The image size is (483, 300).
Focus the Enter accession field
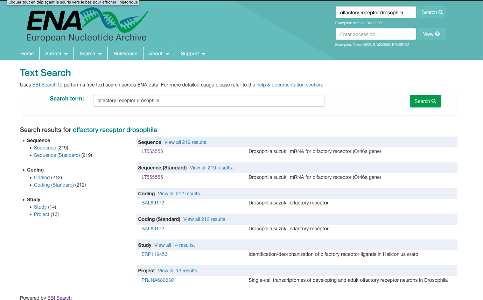point(375,34)
